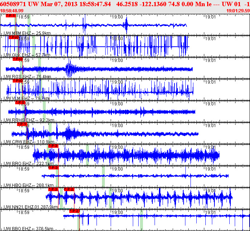Click the large burst on RCS waveform
The image size is (250, 231).
click(x=70, y=69)
